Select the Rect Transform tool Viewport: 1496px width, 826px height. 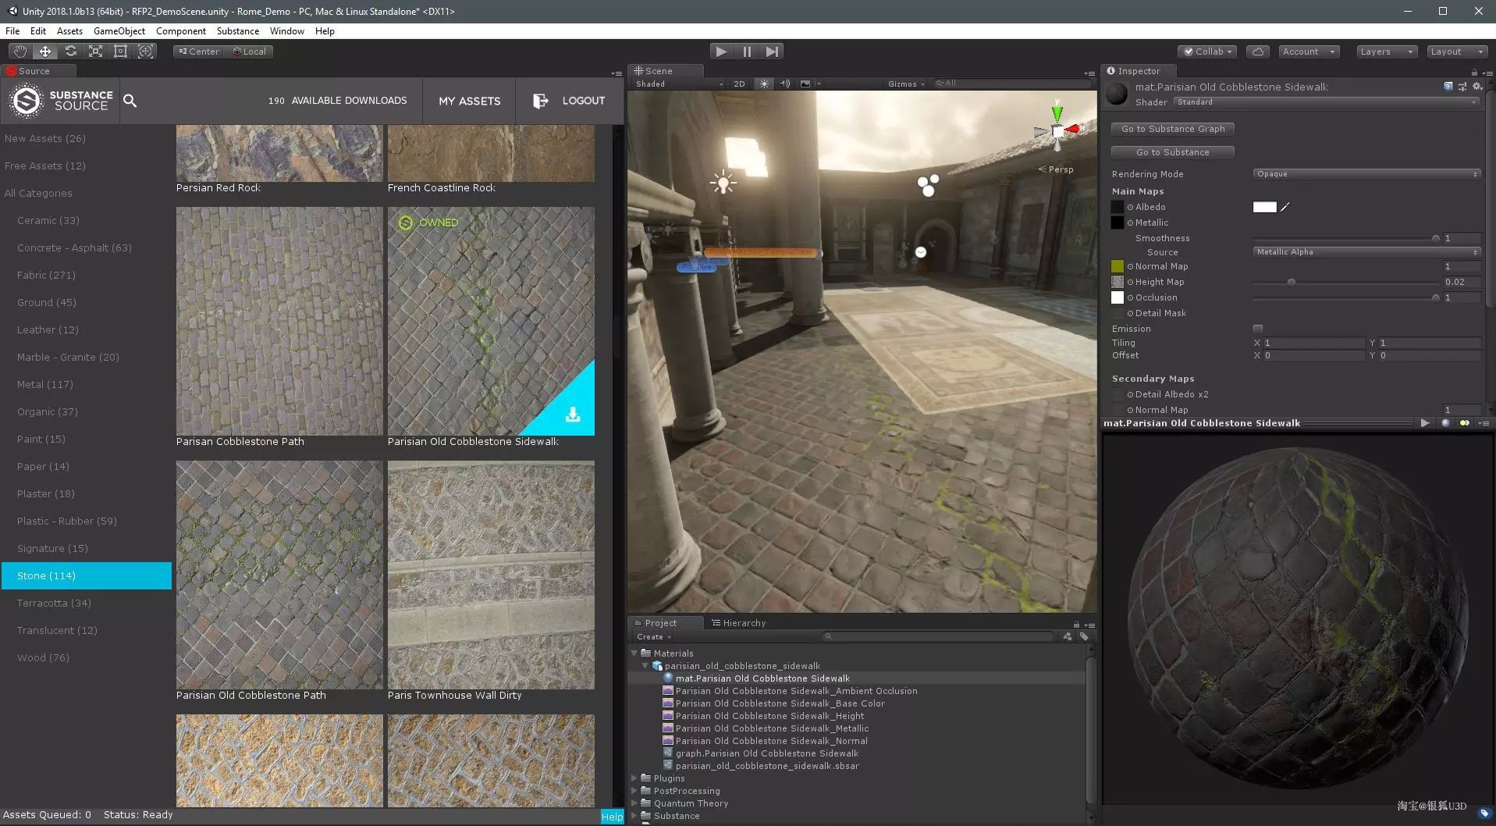[x=120, y=52]
